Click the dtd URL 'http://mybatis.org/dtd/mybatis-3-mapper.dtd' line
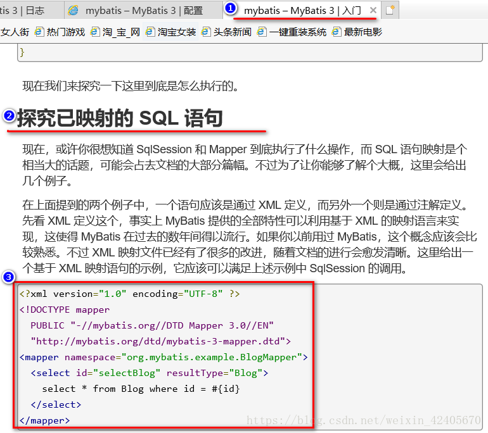 (x=160, y=341)
